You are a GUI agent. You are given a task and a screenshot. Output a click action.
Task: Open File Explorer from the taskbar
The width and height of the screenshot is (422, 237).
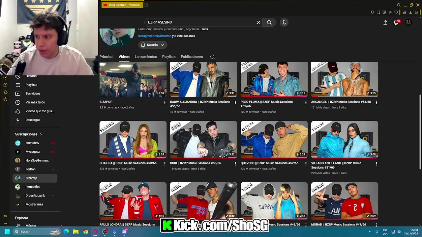76,232
